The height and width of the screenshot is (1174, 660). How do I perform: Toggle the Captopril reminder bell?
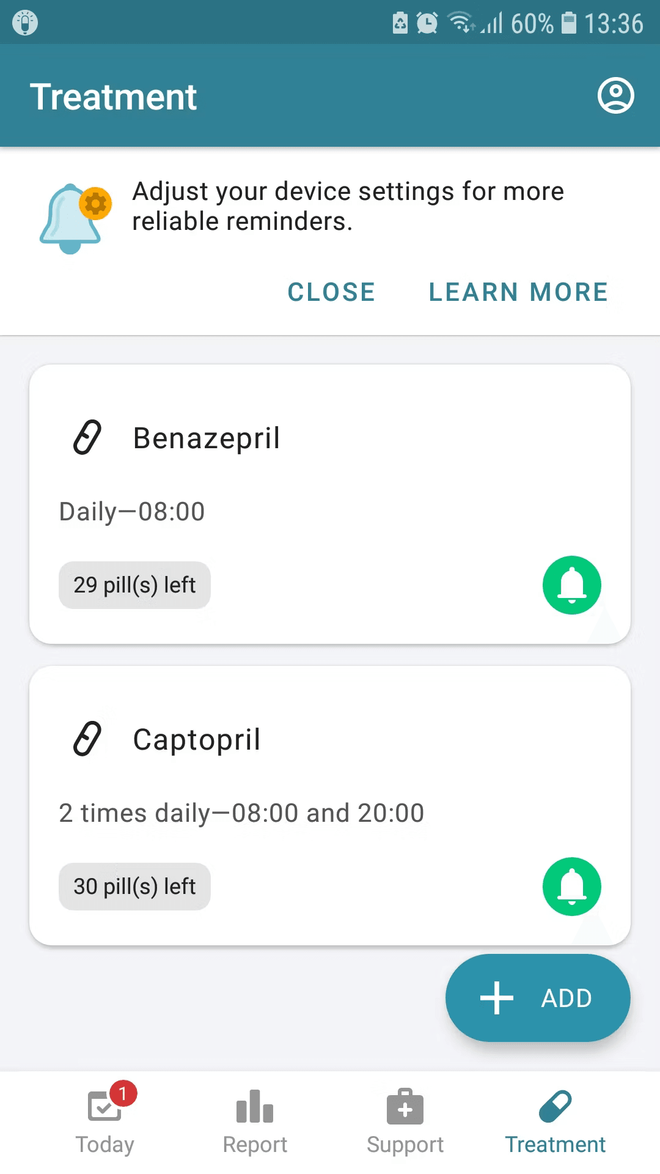coord(571,887)
